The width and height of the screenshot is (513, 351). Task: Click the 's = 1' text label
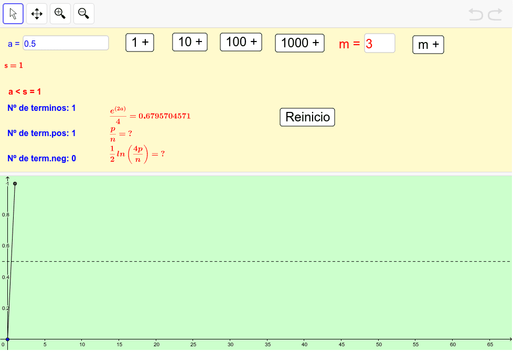[x=14, y=65]
